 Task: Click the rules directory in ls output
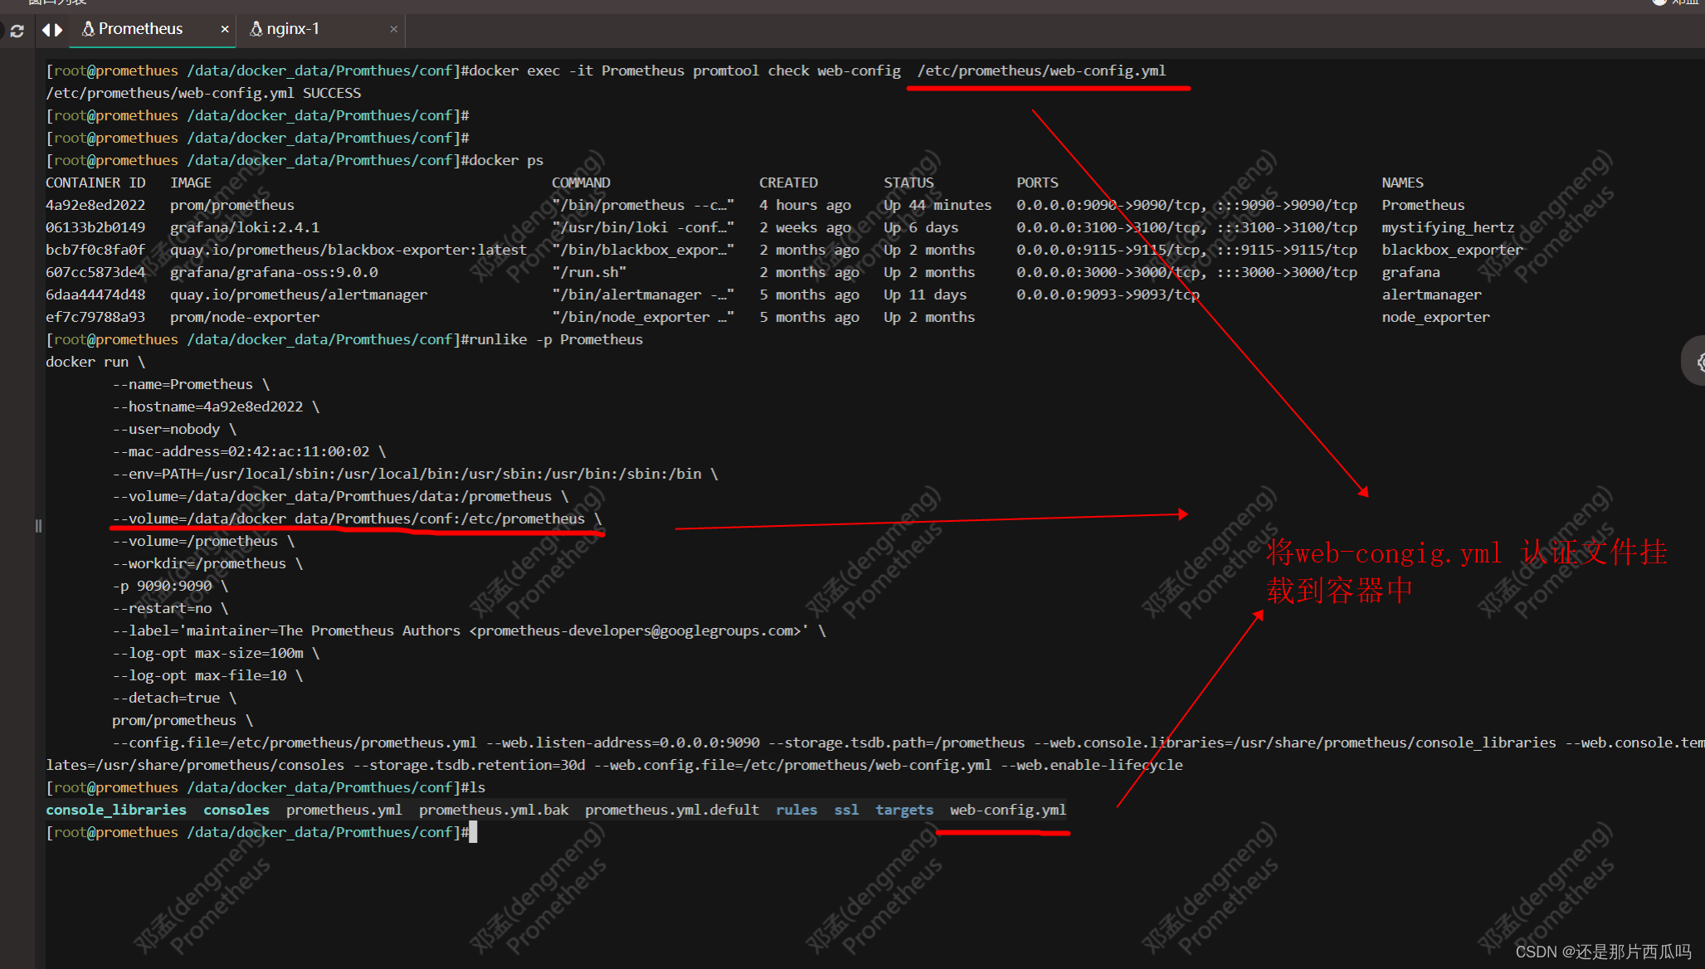796,810
